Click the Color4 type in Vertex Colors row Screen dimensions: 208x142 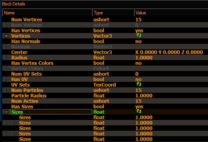(101, 68)
